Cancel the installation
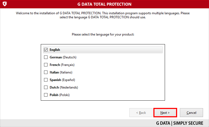Image resolution: width=209 pixels, height=127 pixels. (x=191, y=113)
